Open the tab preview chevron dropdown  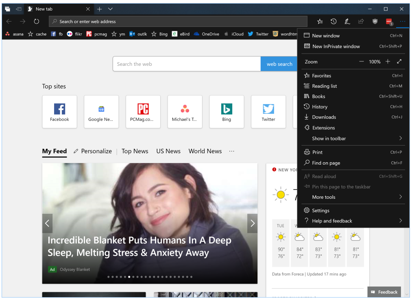[x=110, y=9]
